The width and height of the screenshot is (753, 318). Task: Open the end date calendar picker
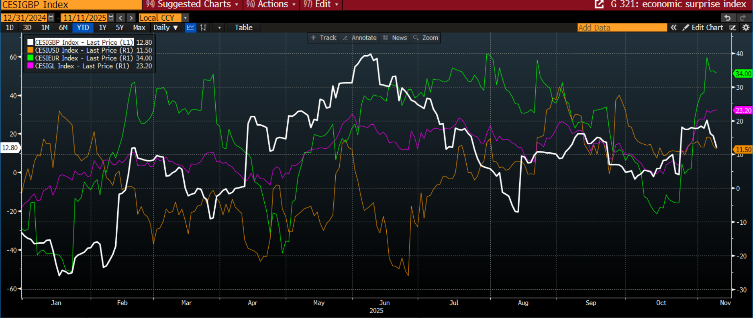(x=111, y=18)
